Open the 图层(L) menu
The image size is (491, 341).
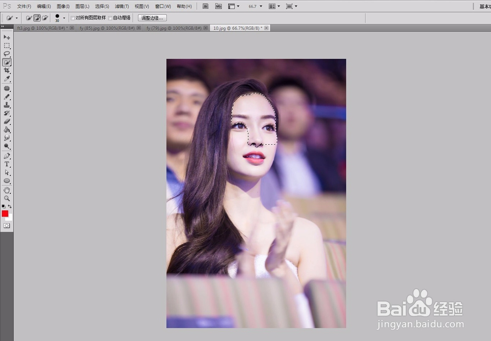tap(82, 6)
